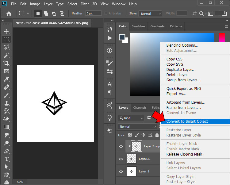
Task: Select the Magic Wand tool
Action: tap(6, 55)
